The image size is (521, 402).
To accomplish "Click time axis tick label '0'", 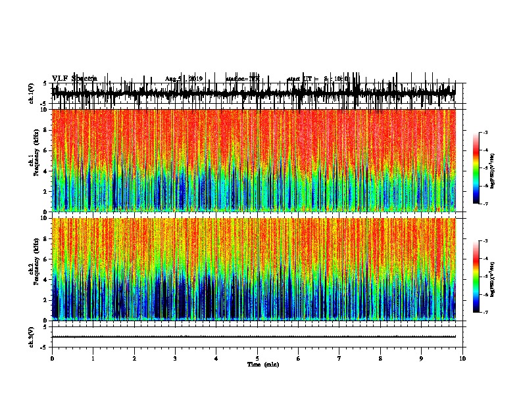I will 52,359.
